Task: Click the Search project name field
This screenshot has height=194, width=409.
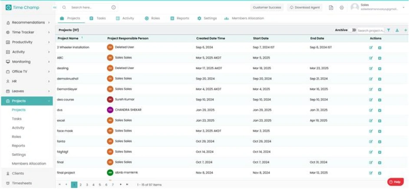Action: 370,31
